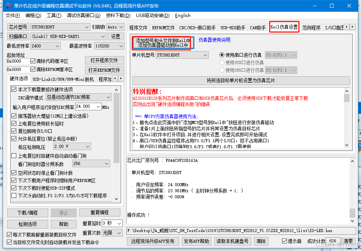
Task: Switch to 程序文件 tab
Action: click(138, 28)
